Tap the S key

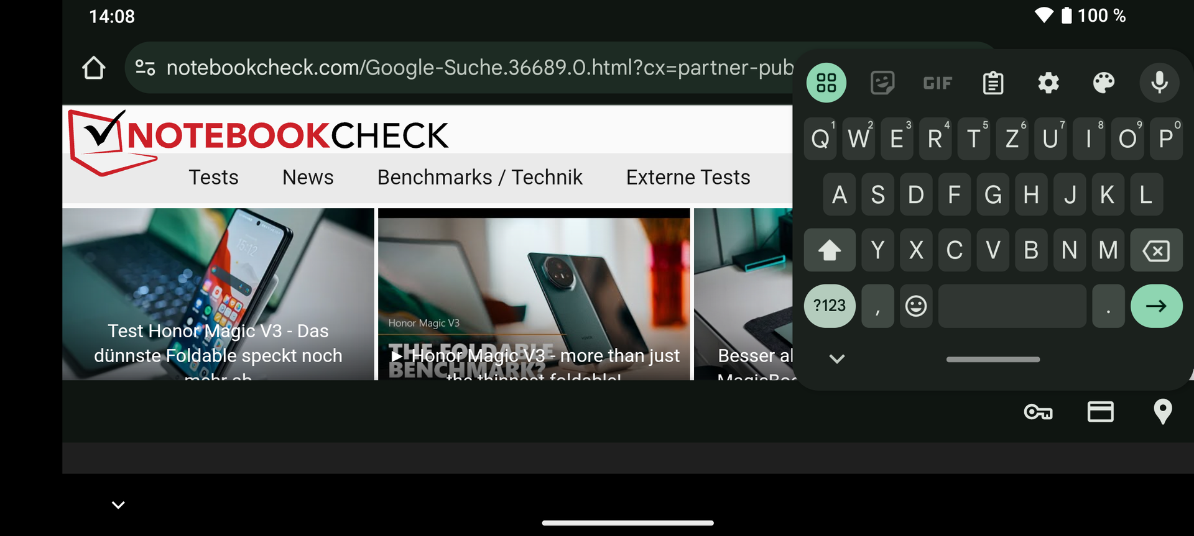(877, 194)
